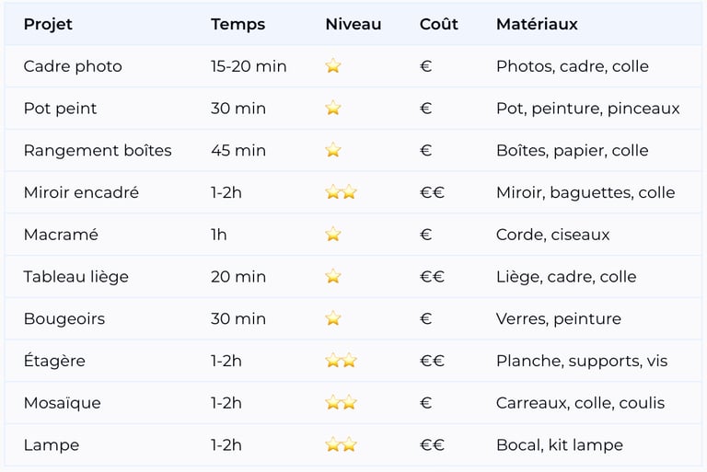Click the star icon in Bougeoirs row

pos(333,319)
